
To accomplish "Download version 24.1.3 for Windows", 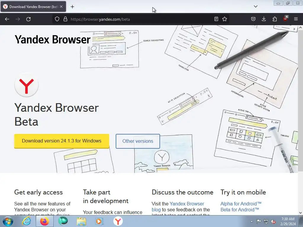I will pyautogui.click(x=62, y=141).
